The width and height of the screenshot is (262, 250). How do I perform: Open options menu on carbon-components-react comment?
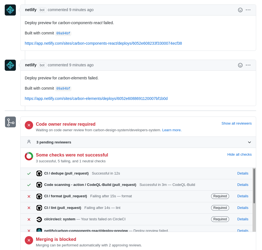248,10
